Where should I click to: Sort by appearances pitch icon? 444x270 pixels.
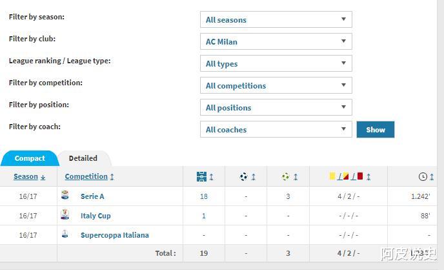(x=203, y=176)
